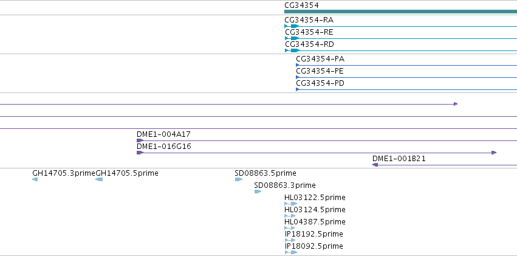Select the SD08863.5prime EST glyph
Viewport: 517px width, 256px height.
tap(239, 179)
